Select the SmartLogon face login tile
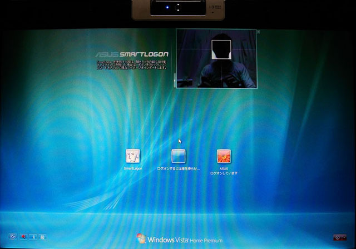 133,156
